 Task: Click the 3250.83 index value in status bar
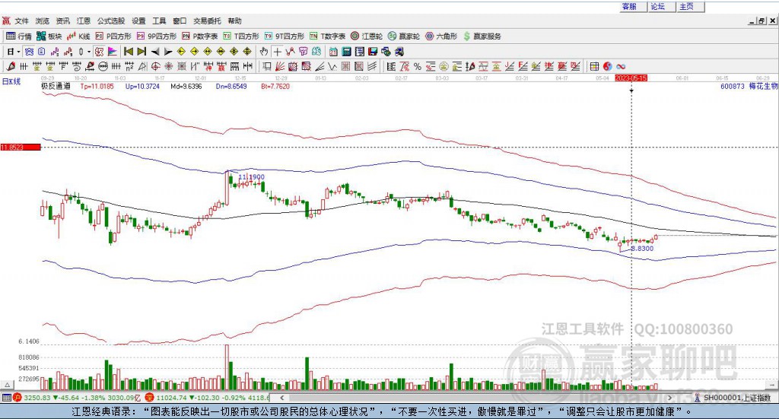click(37, 398)
